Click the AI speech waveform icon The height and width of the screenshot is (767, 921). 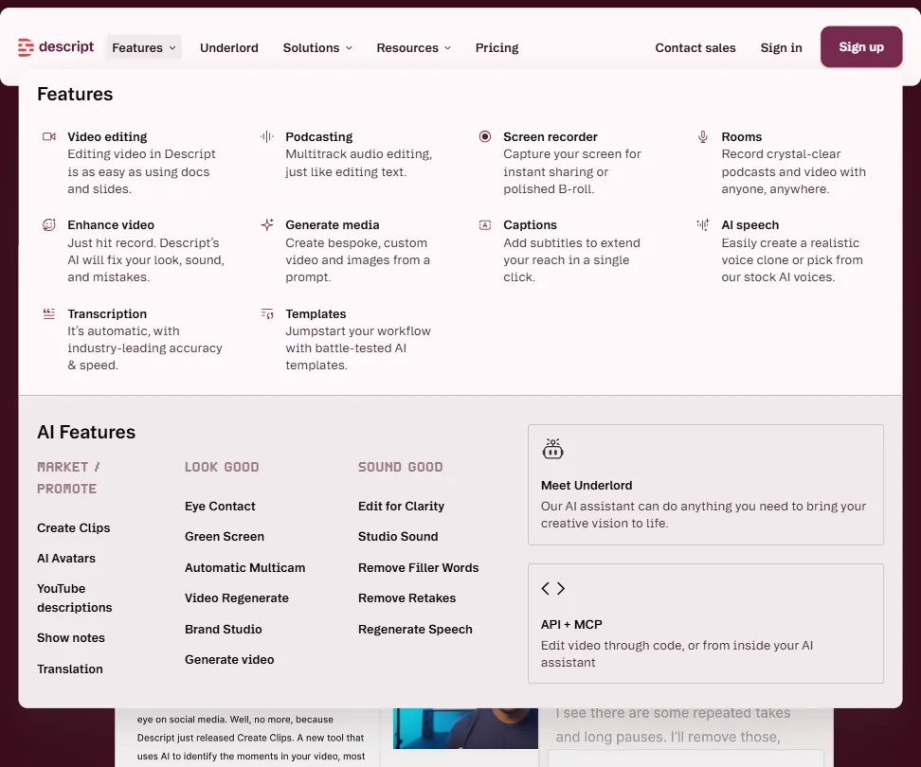pos(703,224)
